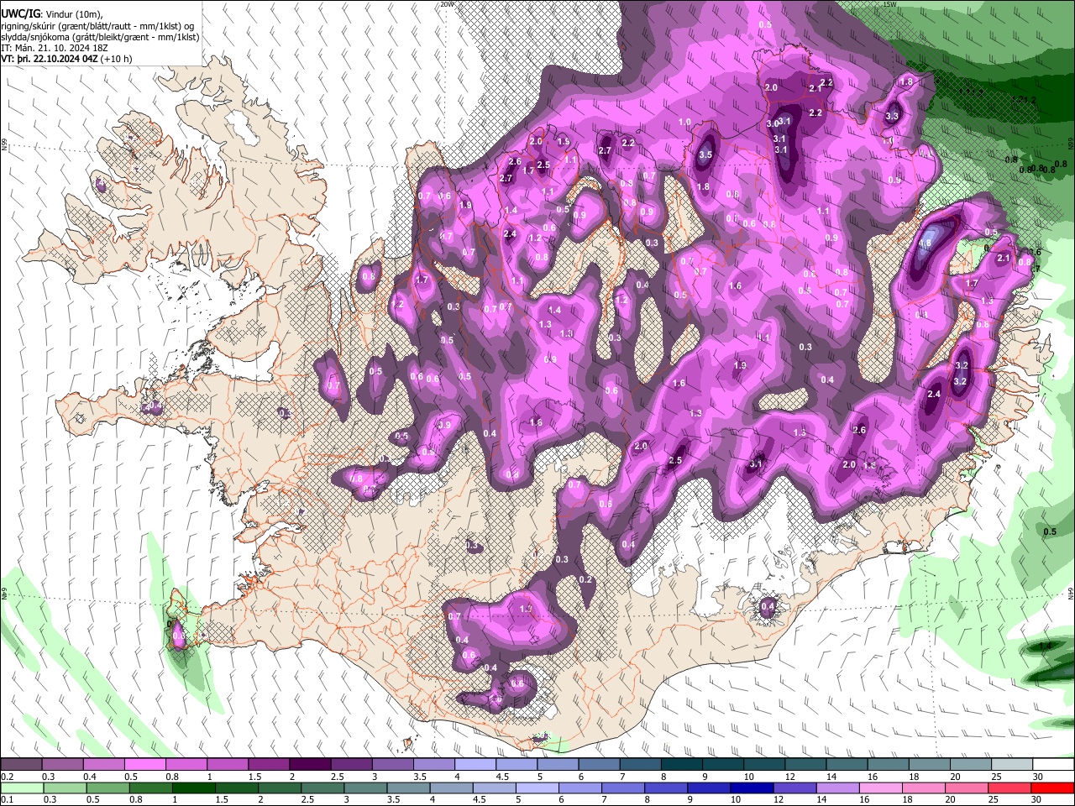This screenshot has width=1075, height=806.
Task: Click the 20W longitude label
Action: (x=447, y=4)
